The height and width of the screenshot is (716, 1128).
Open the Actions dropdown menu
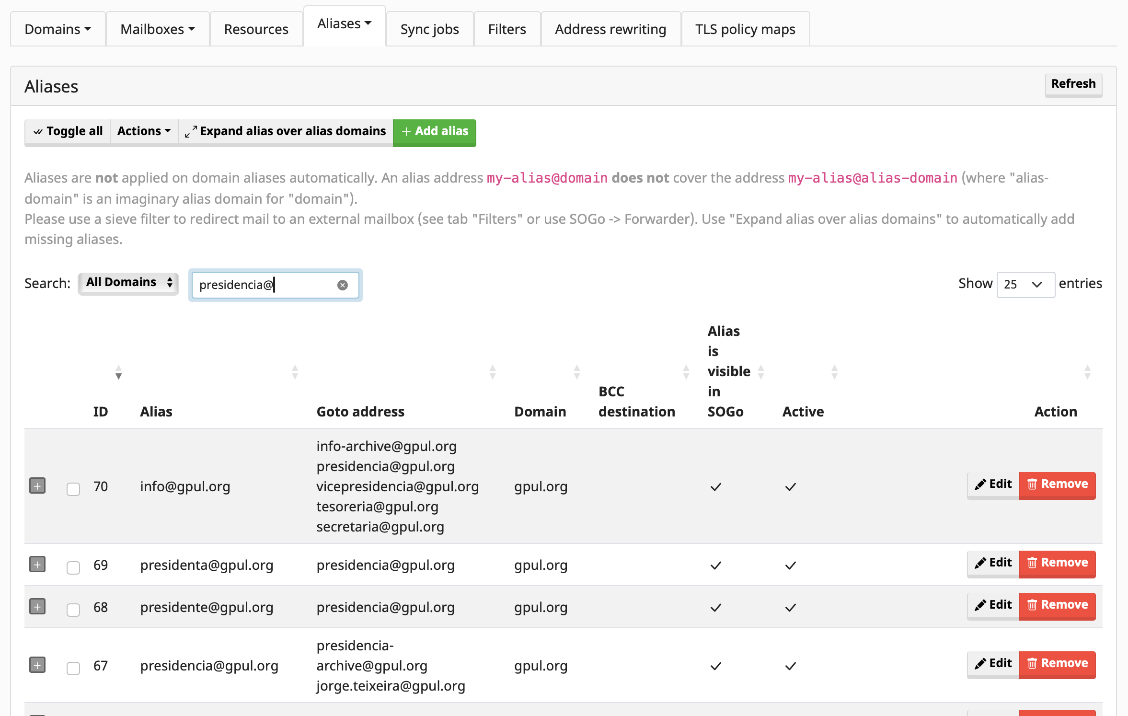tap(144, 132)
